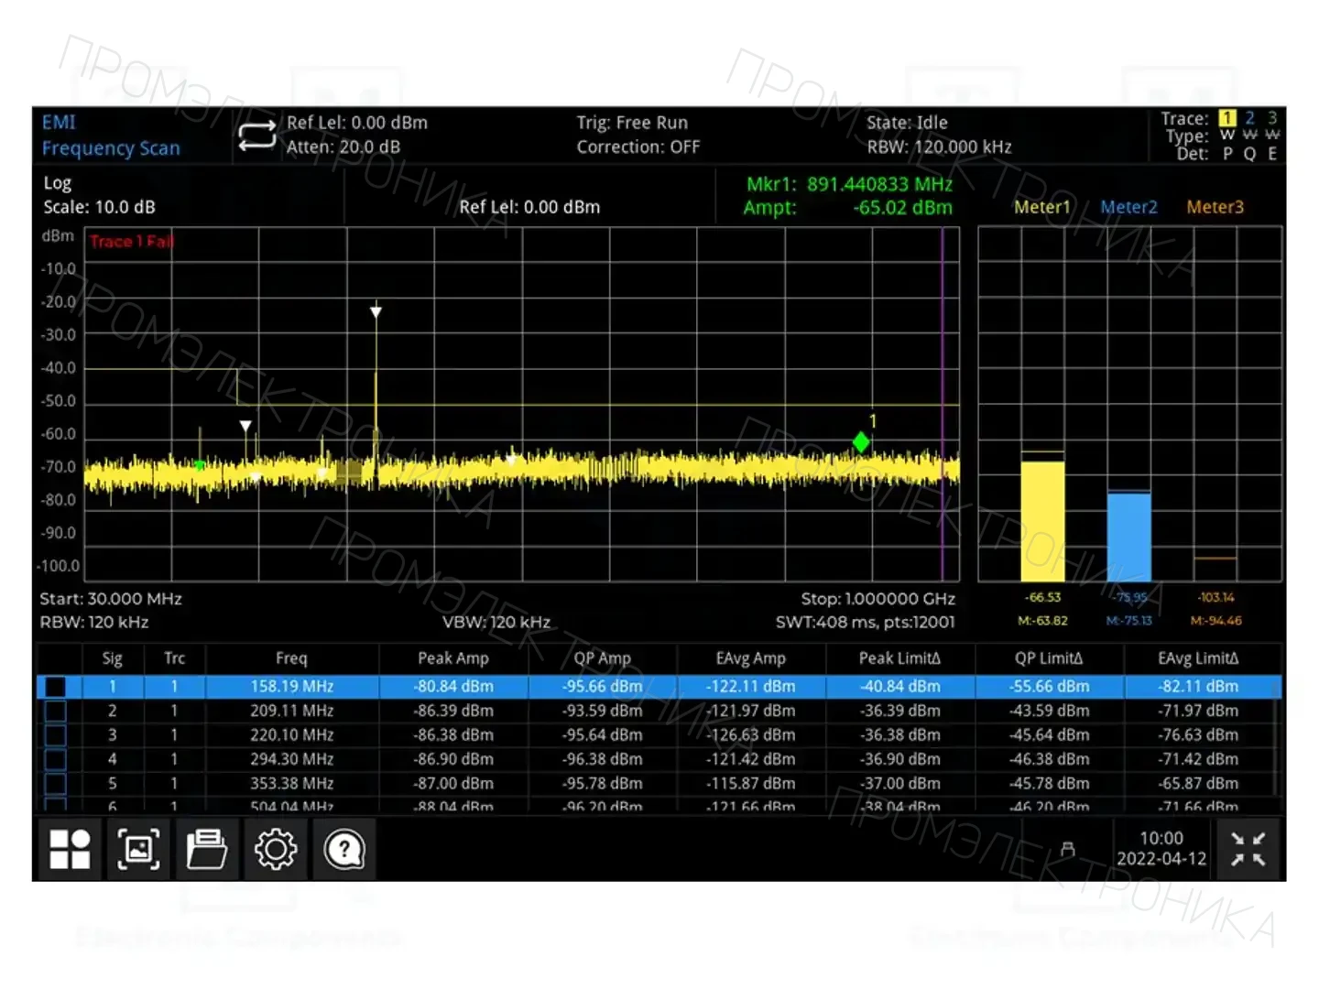The image size is (1319, 989).
Task: Select the checkbox for signal 353.38 MHz
Action: [x=56, y=784]
